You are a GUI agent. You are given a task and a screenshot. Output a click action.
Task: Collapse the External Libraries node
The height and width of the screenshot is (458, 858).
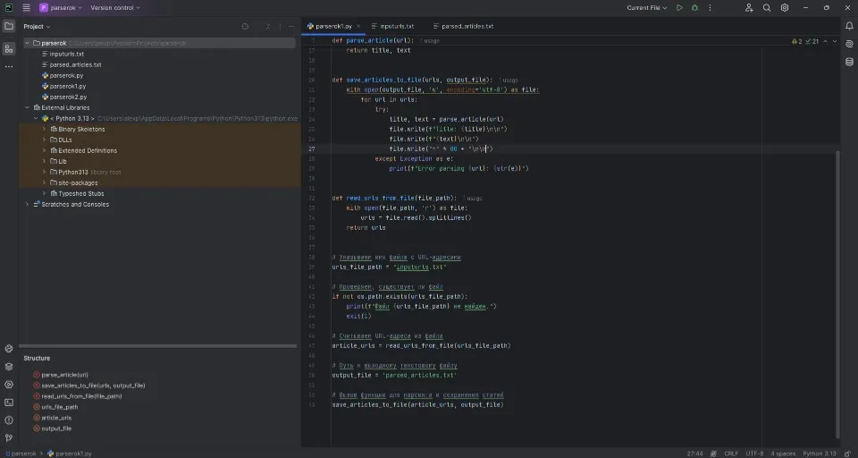(x=27, y=107)
